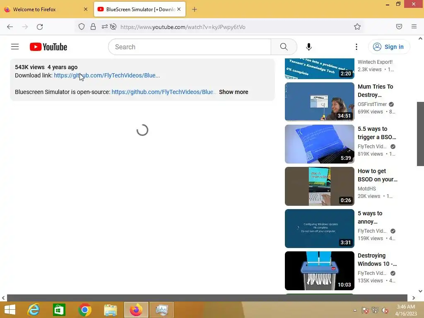Click scroll up arrow on vertical scrollbar
The height and width of the screenshot is (318, 424).
tap(420, 39)
